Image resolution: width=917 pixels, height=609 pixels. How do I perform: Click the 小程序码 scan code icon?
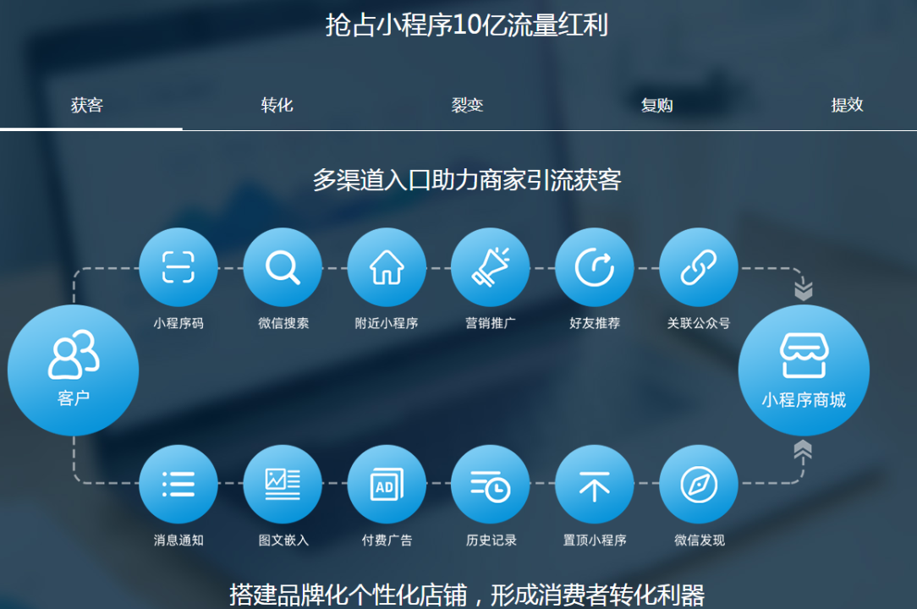[178, 267]
